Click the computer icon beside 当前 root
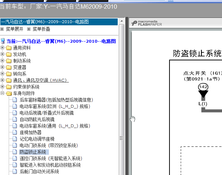Screen dimensions: 222x175 (x=3, y=41)
